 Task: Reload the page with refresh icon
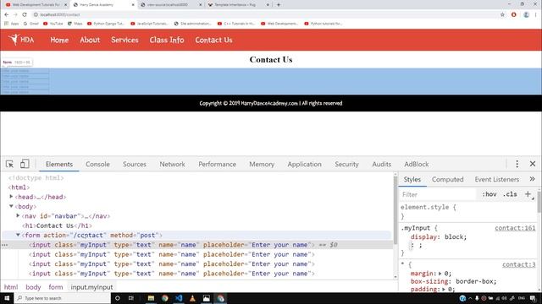(x=25, y=14)
